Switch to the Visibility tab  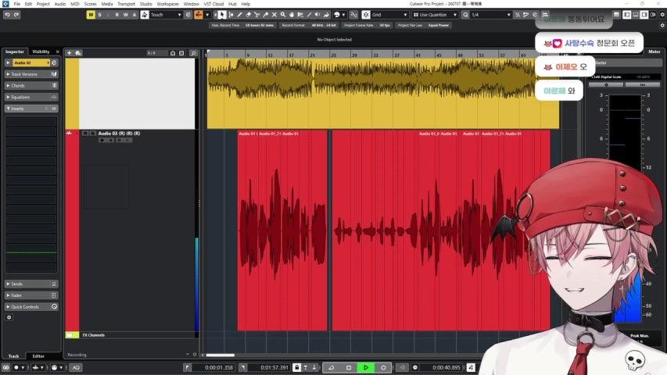(x=41, y=52)
